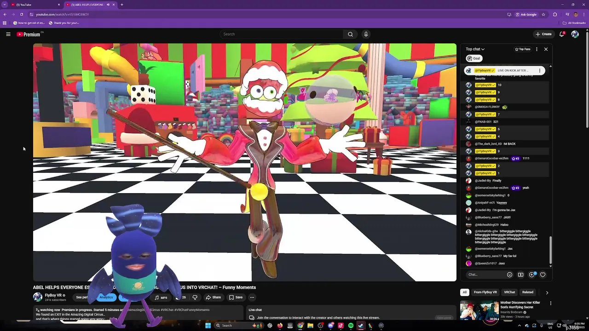This screenshot has height=331, width=589.
Task: Go to the YouTube Premium home logo
Action: coord(29,34)
